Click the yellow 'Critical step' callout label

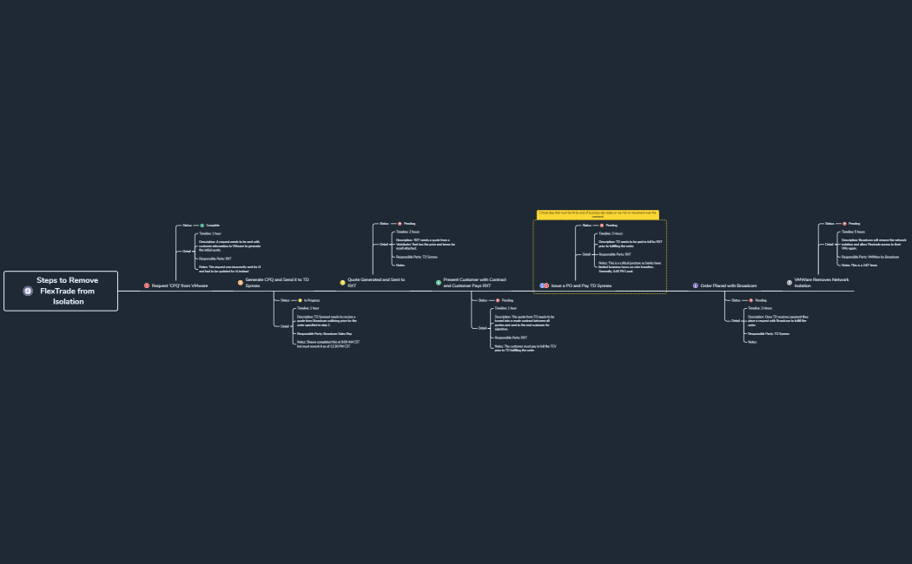(598, 214)
